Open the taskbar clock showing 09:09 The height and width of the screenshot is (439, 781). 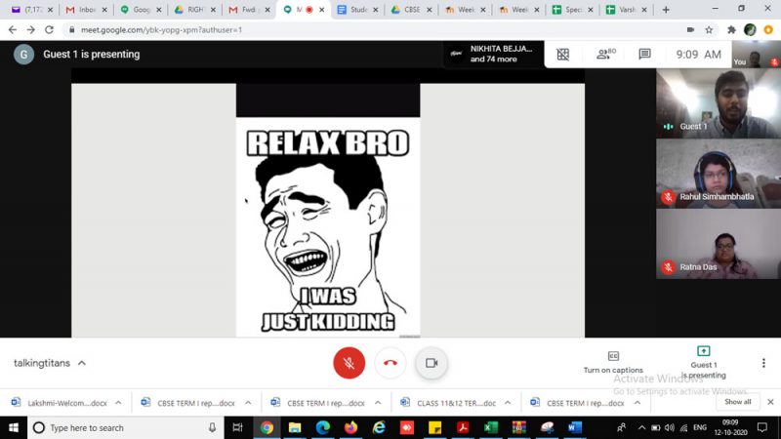pyautogui.click(x=730, y=427)
